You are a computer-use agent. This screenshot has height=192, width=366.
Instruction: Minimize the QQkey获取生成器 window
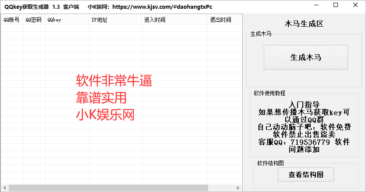click(316, 5)
